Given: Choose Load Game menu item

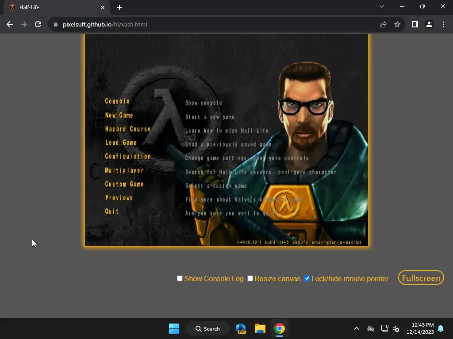Looking at the screenshot, I should [120, 143].
